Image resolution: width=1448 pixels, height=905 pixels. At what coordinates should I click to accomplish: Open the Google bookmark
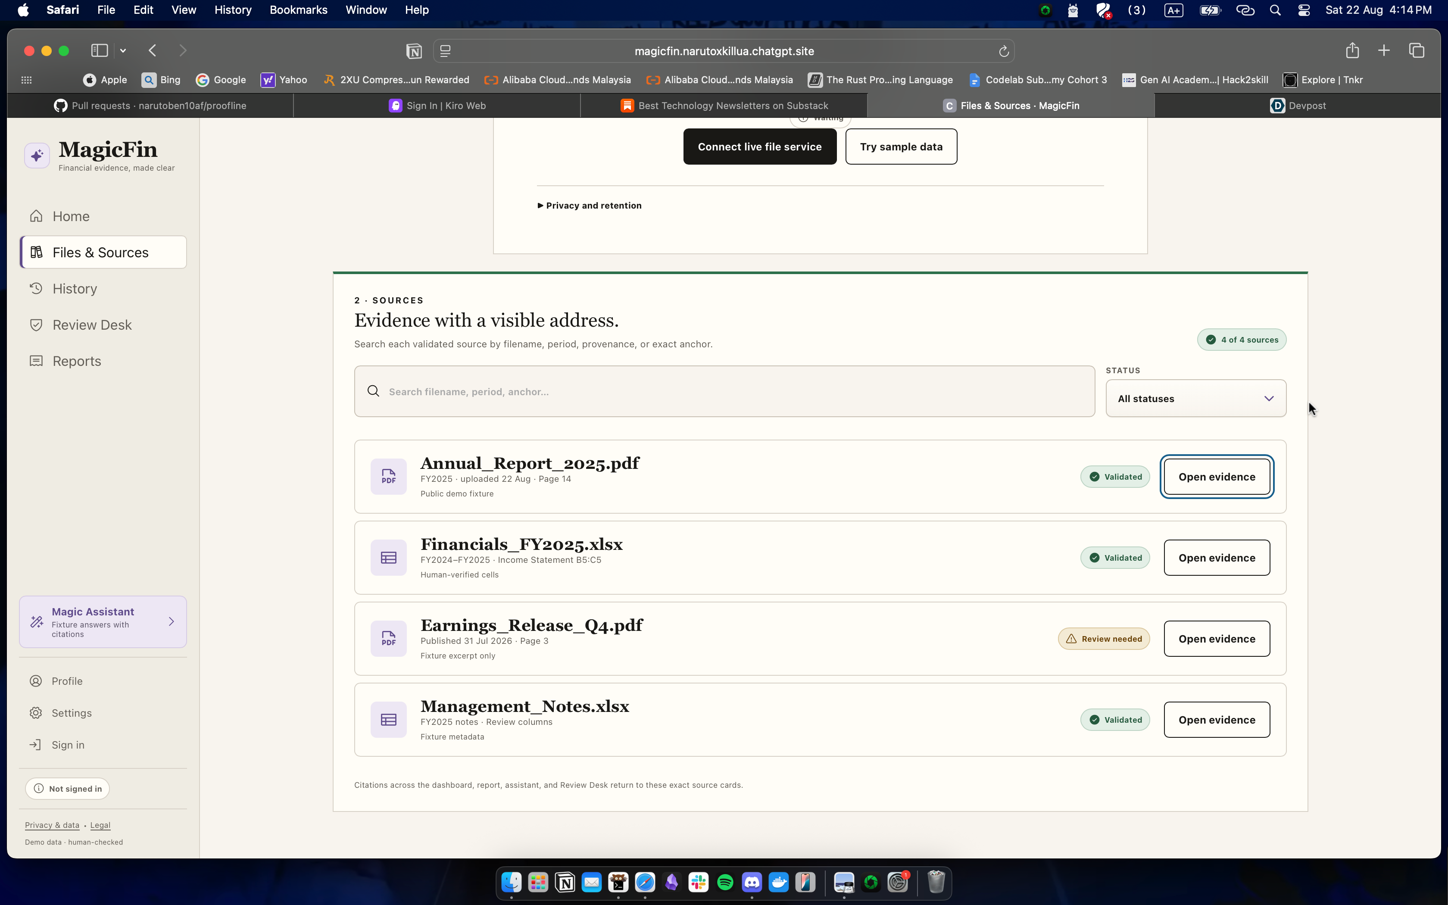click(x=221, y=80)
